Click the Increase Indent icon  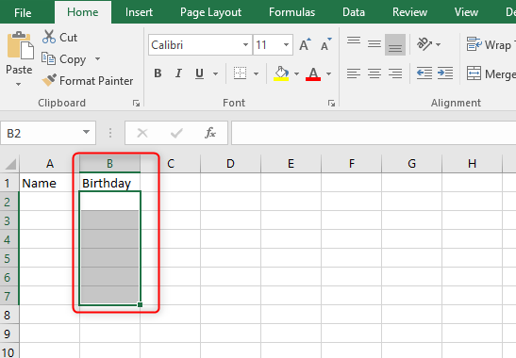pos(445,73)
